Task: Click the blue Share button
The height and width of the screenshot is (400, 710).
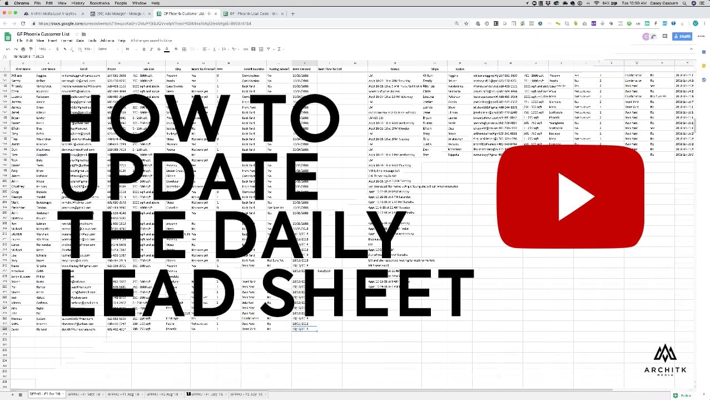Action: [x=682, y=36]
